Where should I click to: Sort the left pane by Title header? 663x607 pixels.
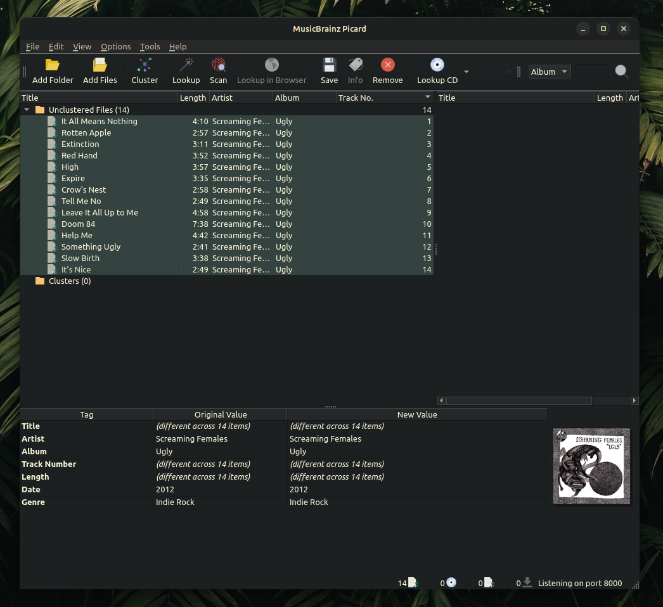coord(99,98)
